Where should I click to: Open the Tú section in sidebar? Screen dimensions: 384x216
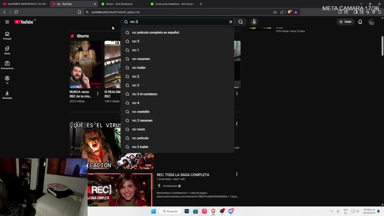tap(7, 80)
